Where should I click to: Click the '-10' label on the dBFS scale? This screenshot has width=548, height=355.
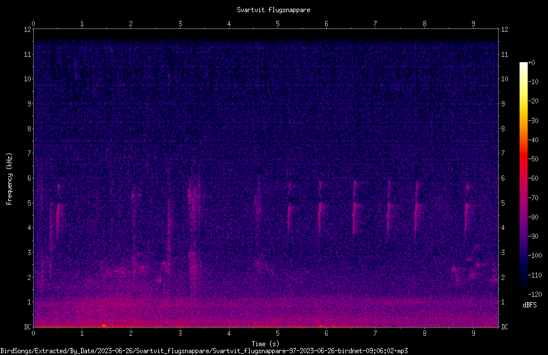pyautogui.click(x=533, y=82)
